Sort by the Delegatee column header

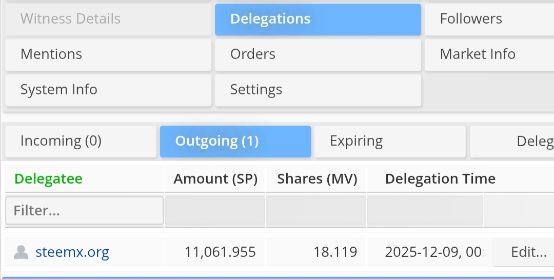point(48,178)
